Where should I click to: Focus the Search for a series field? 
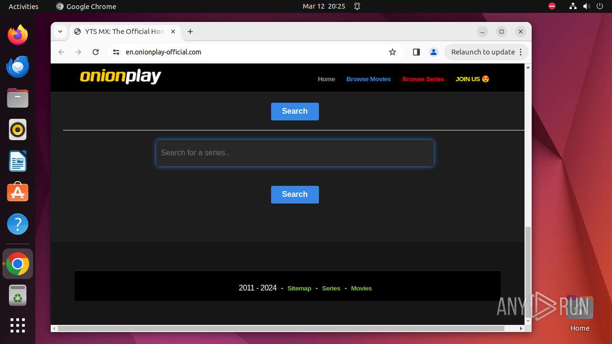click(x=295, y=153)
